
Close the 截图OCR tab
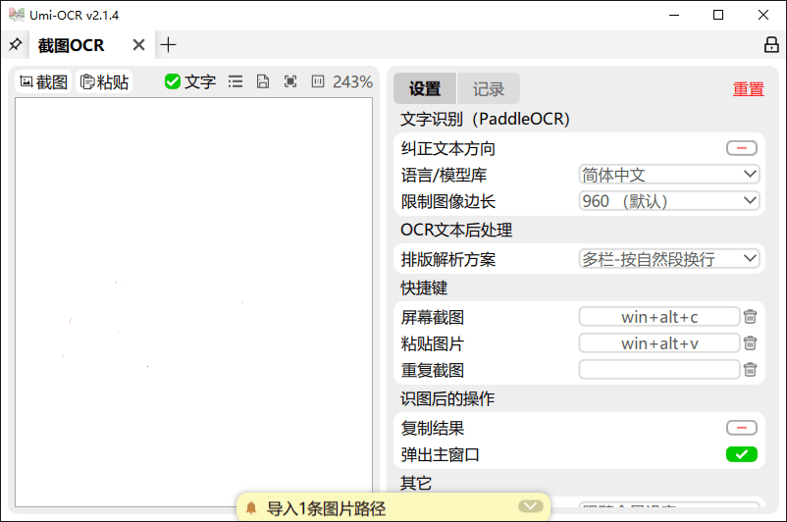(x=138, y=45)
